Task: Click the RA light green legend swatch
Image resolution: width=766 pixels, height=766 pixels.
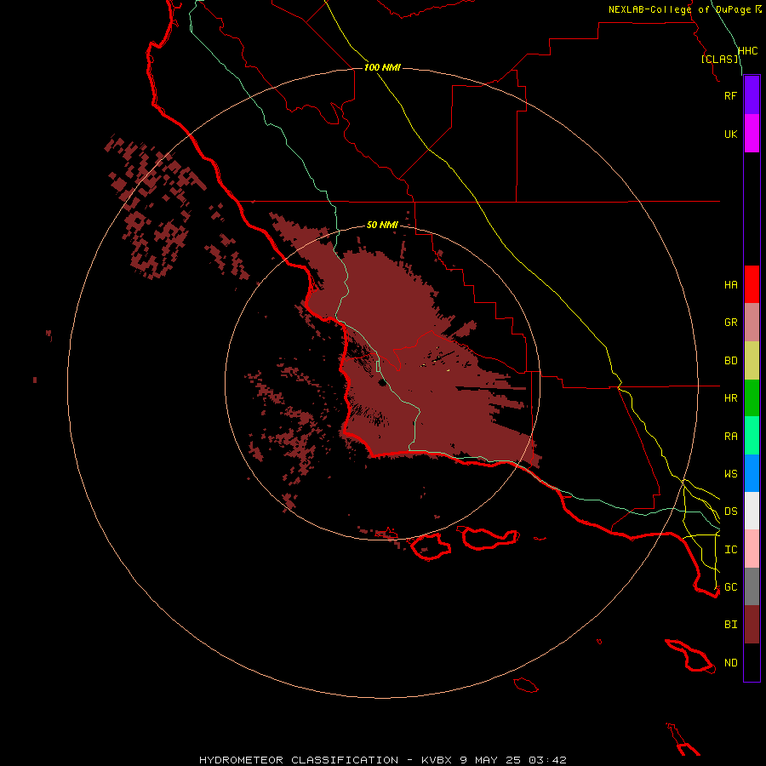Action: click(x=752, y=436)
